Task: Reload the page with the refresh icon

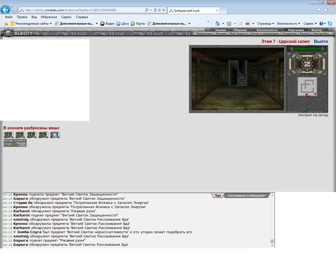Action: tap(159, 10)
